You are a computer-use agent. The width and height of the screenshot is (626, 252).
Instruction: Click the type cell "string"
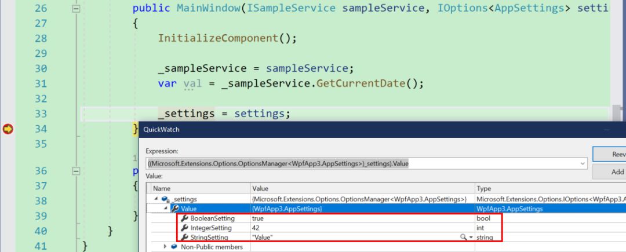coord(485,238)
